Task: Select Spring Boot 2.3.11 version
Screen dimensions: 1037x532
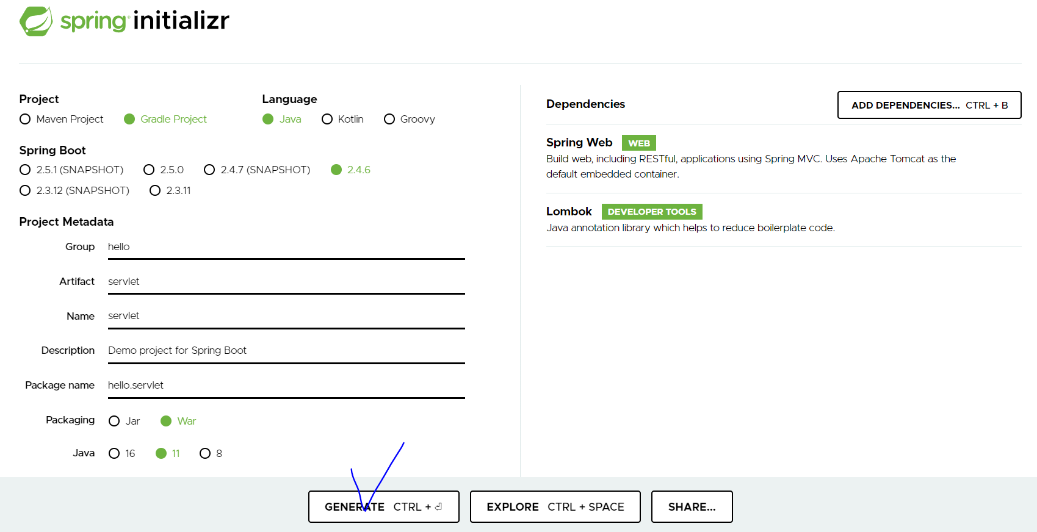Action: (x=155, y=190)
